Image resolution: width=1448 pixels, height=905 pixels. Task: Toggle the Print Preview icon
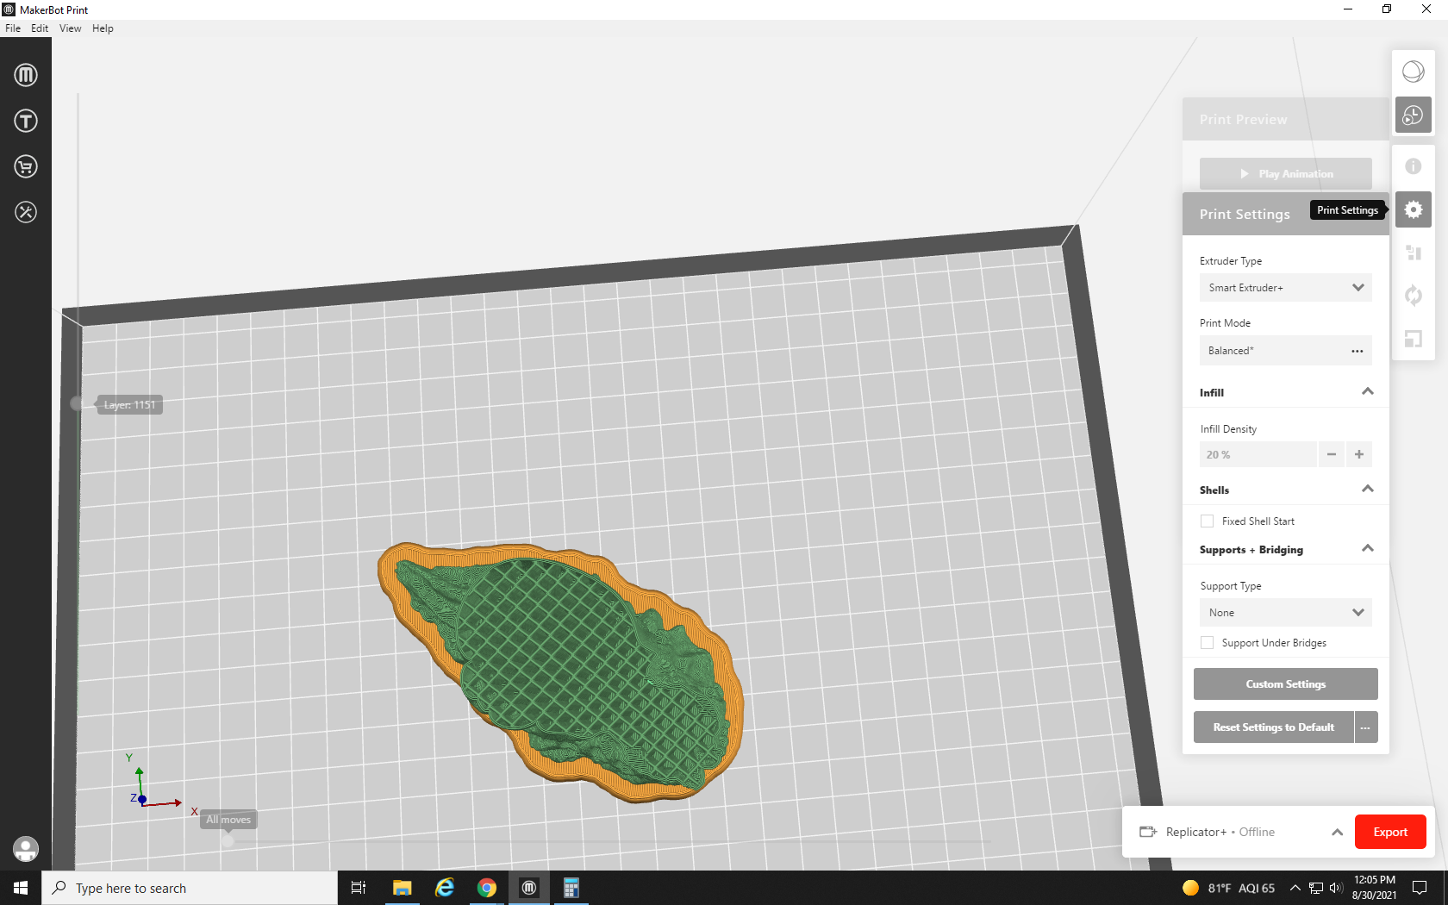click(1414, 115)
